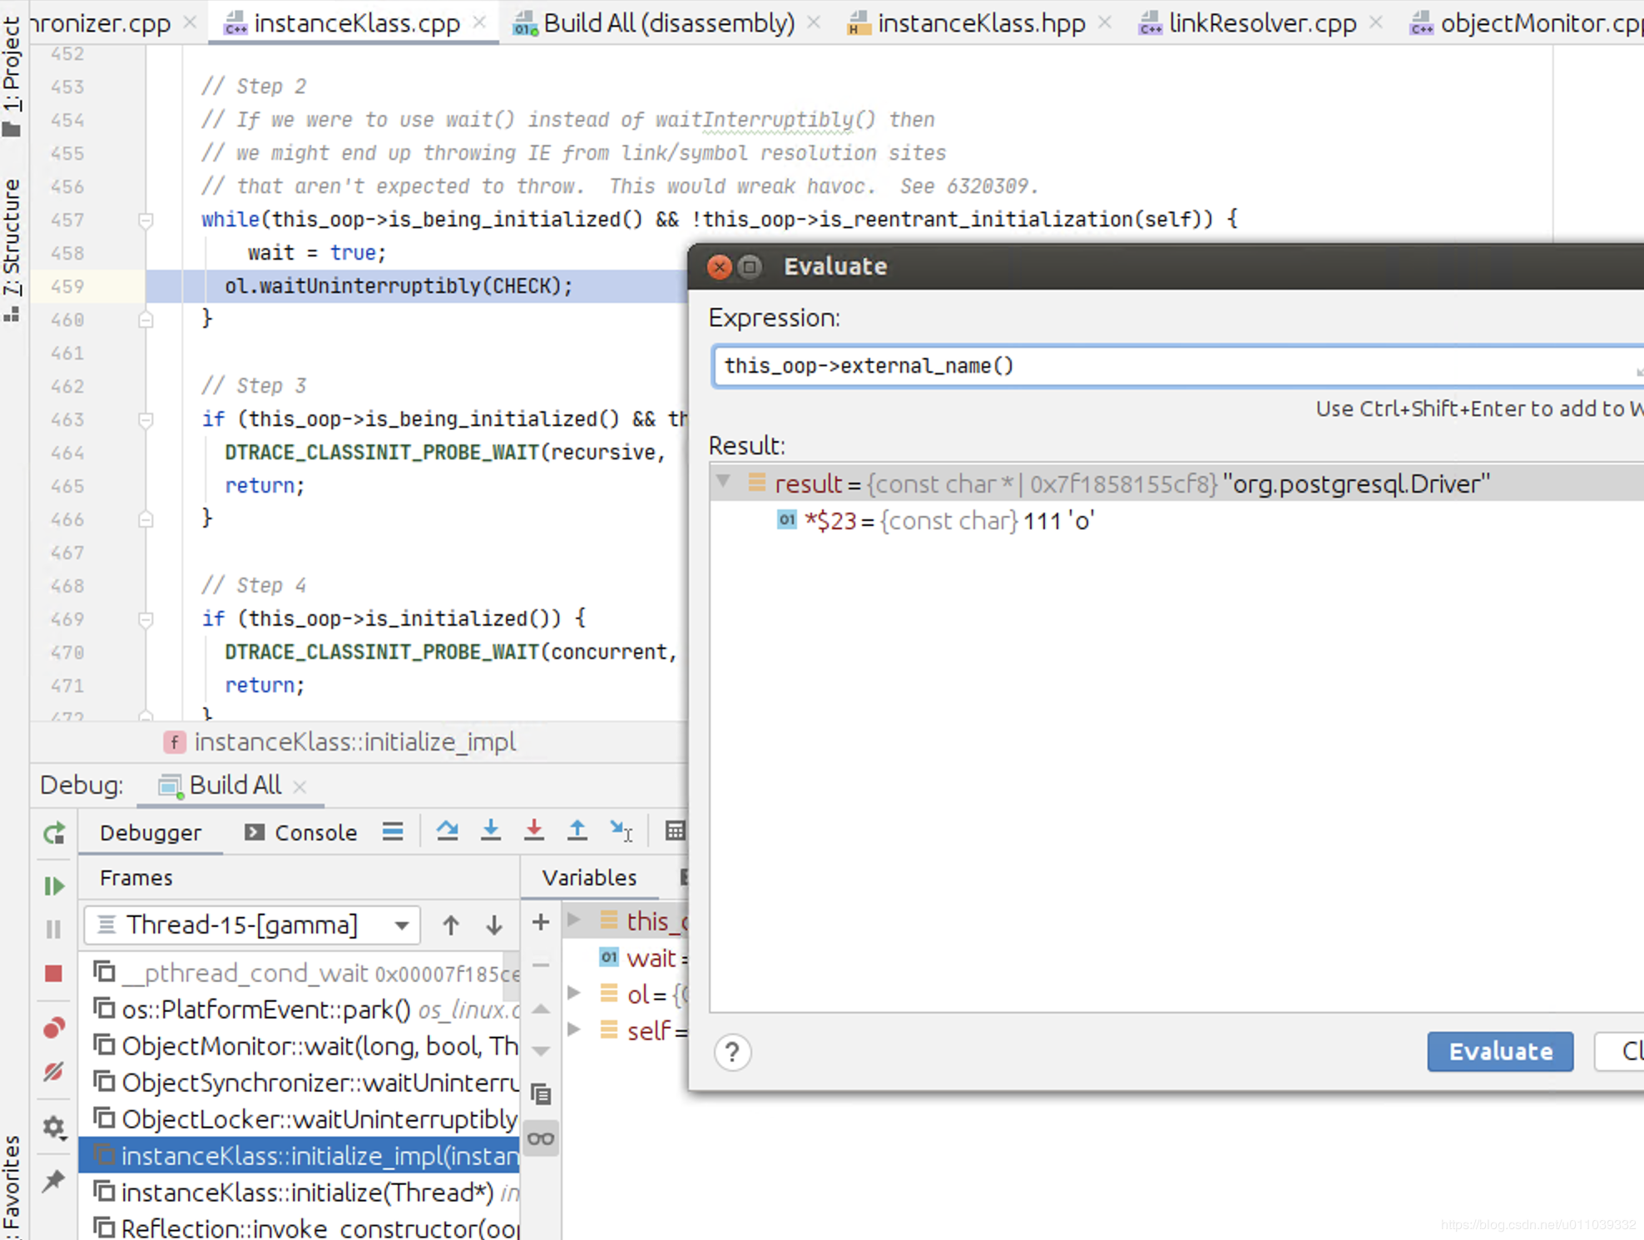Screen dimensions: 1644x1240
Task: Click line number 459 in gutter
Action: pyautogui.click(x=67, y=286)
